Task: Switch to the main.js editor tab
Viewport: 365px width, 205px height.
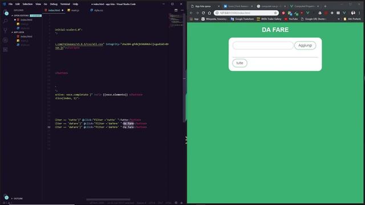Action: (75, 10)
